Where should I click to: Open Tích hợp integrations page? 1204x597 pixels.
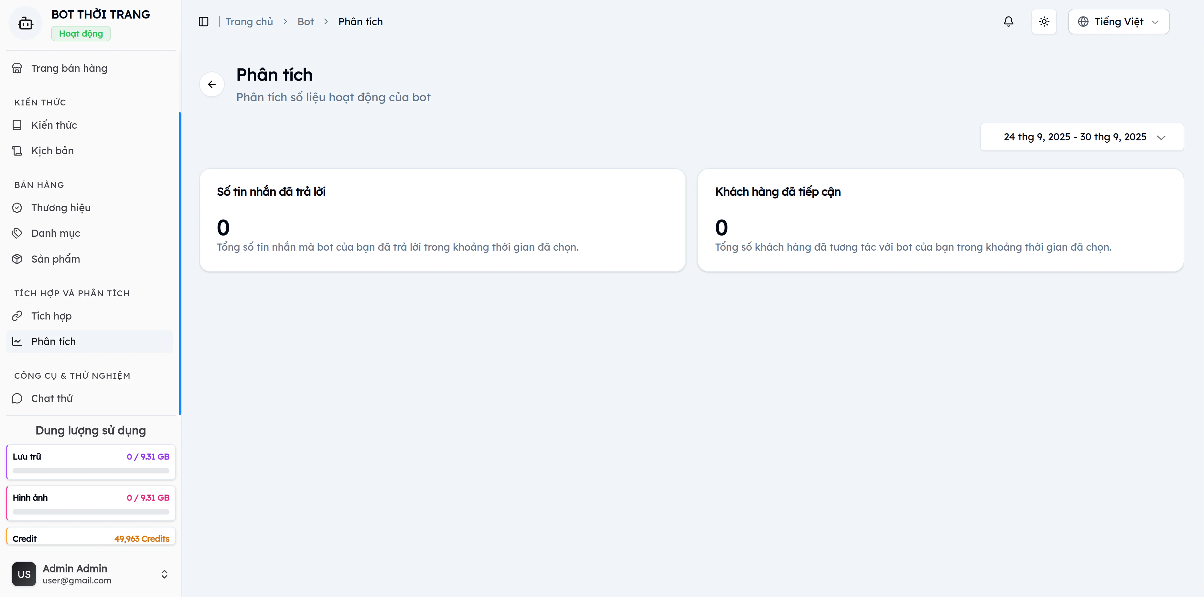tap(51, 316)
